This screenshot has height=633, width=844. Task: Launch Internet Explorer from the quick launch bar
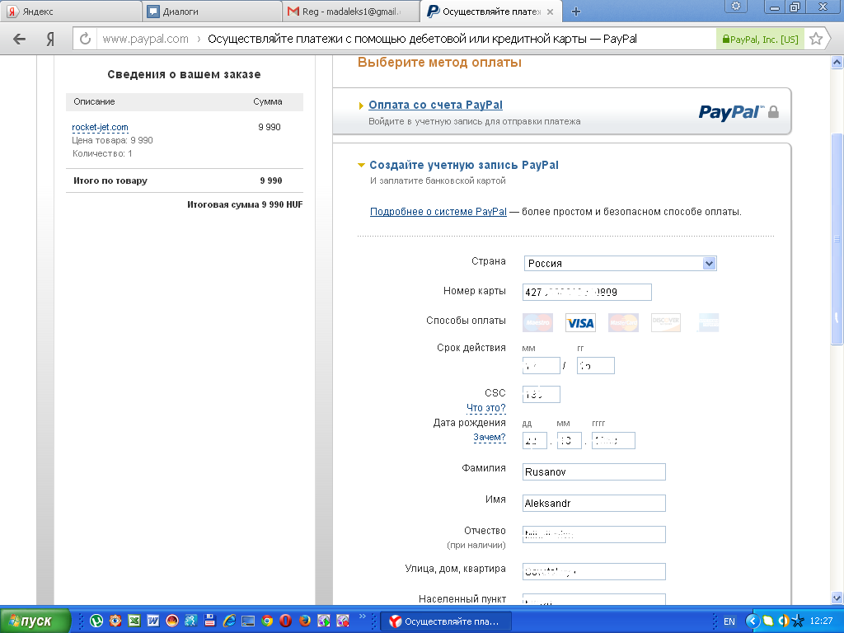click(x=229, y=621)
